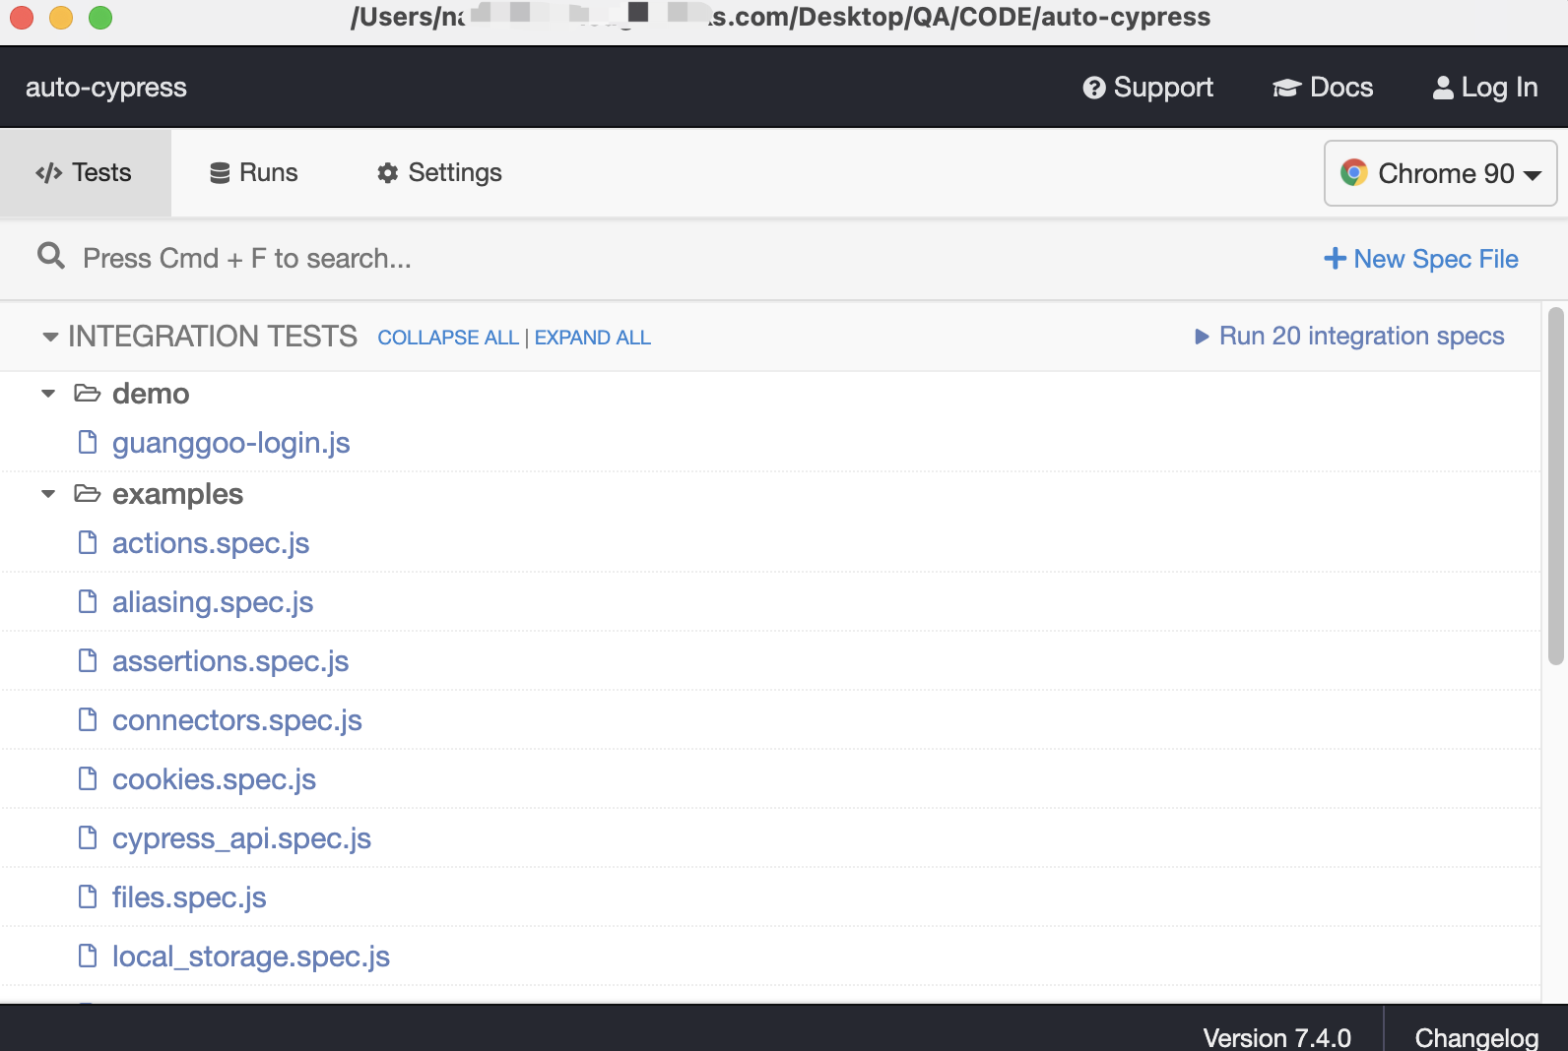Collapse the demo folder arrow
This screenshot has width=1568, height=1051.
click(x=48, y=394)
